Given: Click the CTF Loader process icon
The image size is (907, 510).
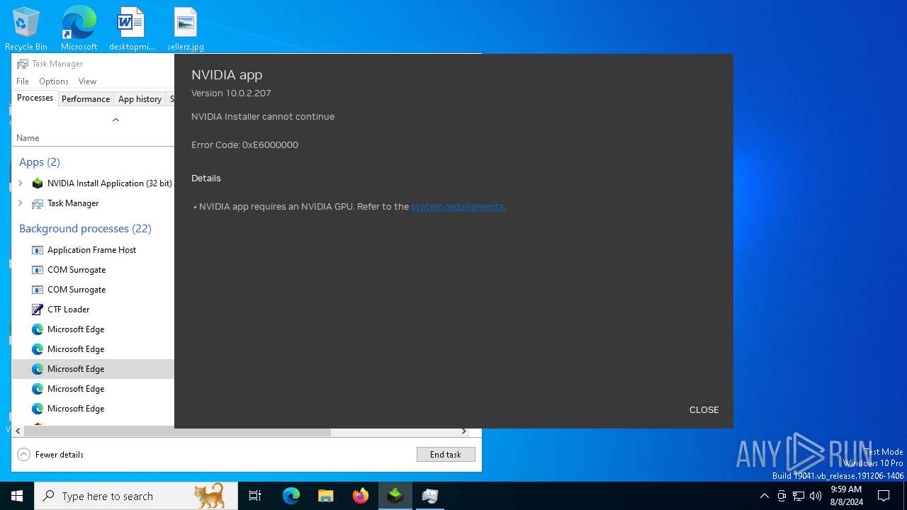Looking at the screenshot, I should [38, 310].
